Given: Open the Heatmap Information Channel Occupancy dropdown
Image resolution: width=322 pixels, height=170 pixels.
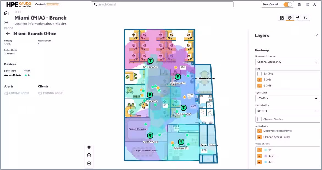Looking at the screenshot, I should click(287, 62).
